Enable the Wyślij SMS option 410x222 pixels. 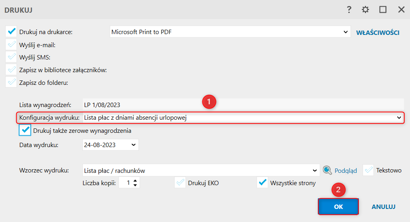click(x=11, y=57)
